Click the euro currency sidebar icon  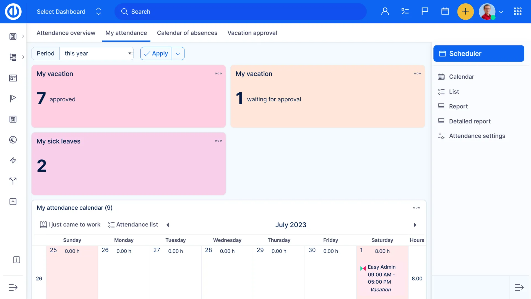13,140
